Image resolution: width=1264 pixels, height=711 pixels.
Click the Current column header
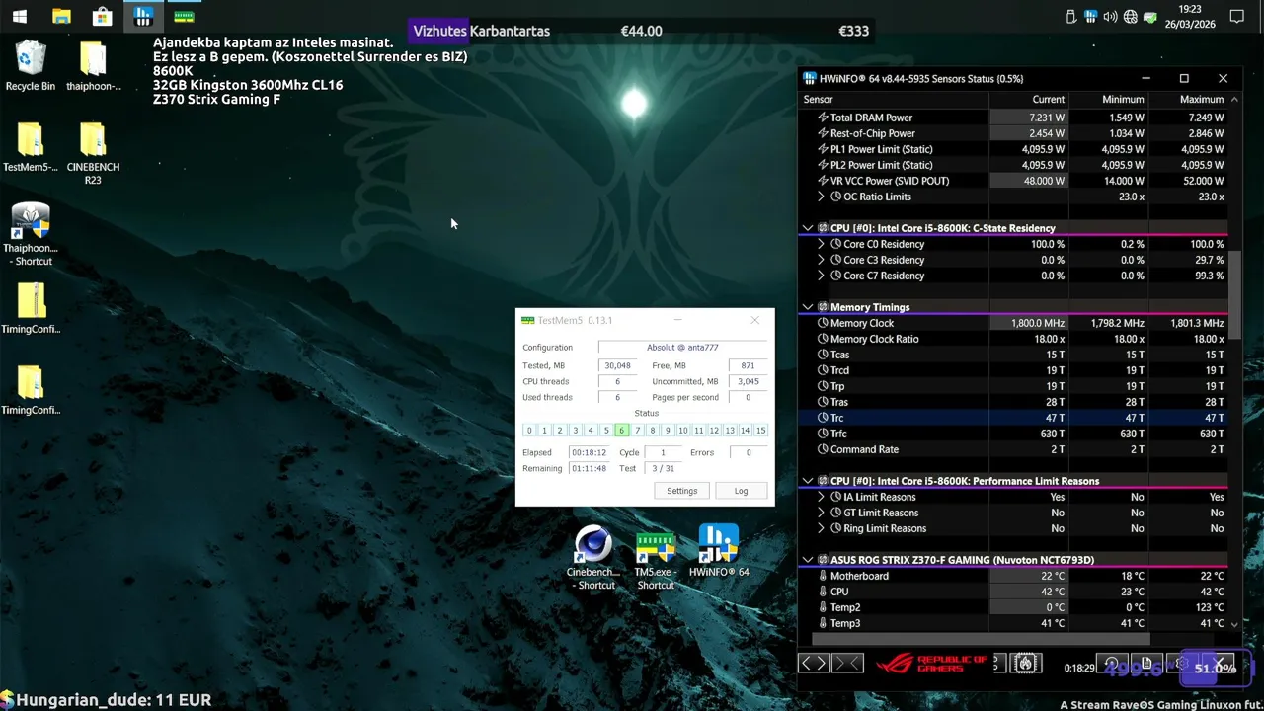click(x=1029, y=99)
